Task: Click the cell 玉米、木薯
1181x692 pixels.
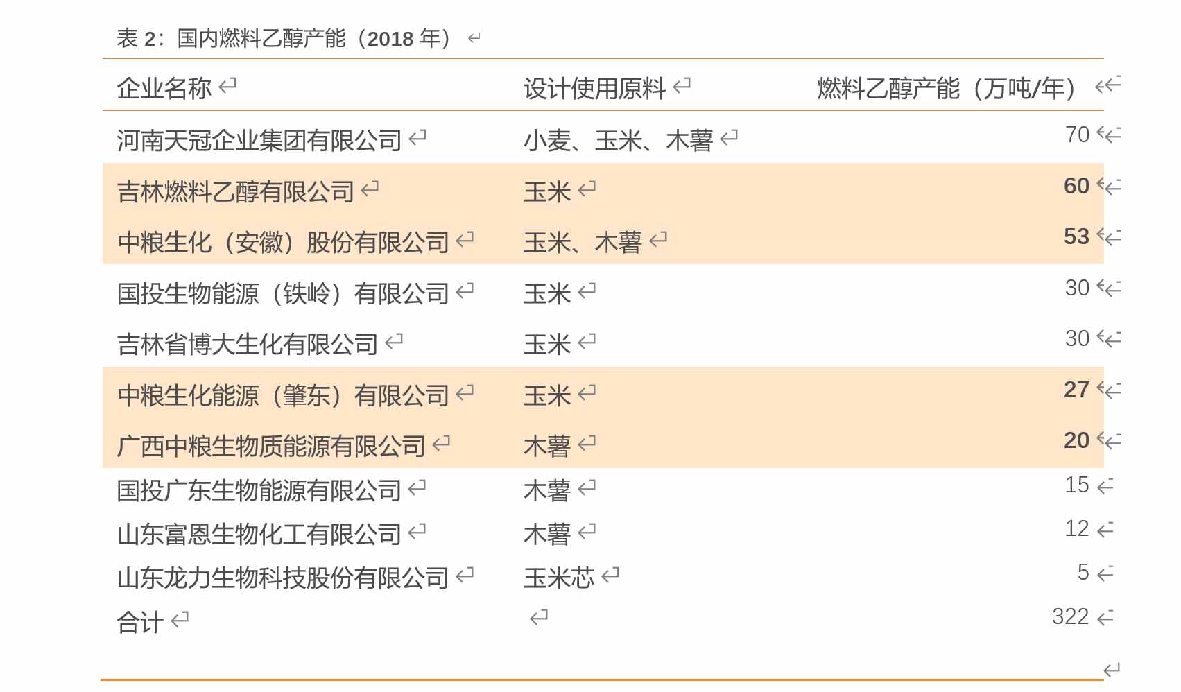Action: pos(583,242)
